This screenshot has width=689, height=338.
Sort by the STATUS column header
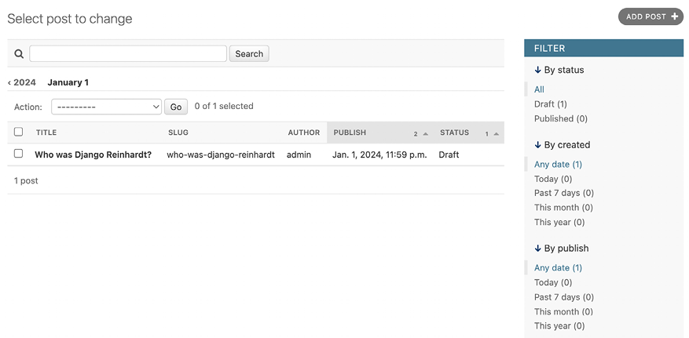point(454,133)
